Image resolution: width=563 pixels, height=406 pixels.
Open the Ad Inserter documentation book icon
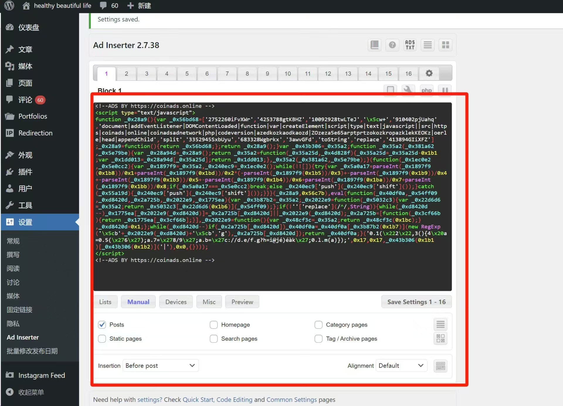pyautogui.click(x=374, y=45)
